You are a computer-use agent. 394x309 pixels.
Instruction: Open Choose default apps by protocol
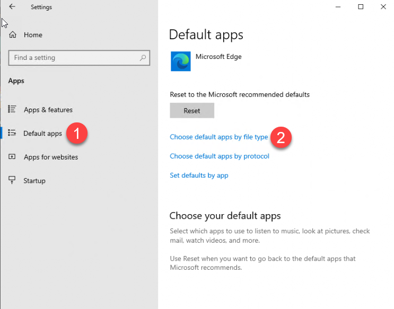(220, 156)
